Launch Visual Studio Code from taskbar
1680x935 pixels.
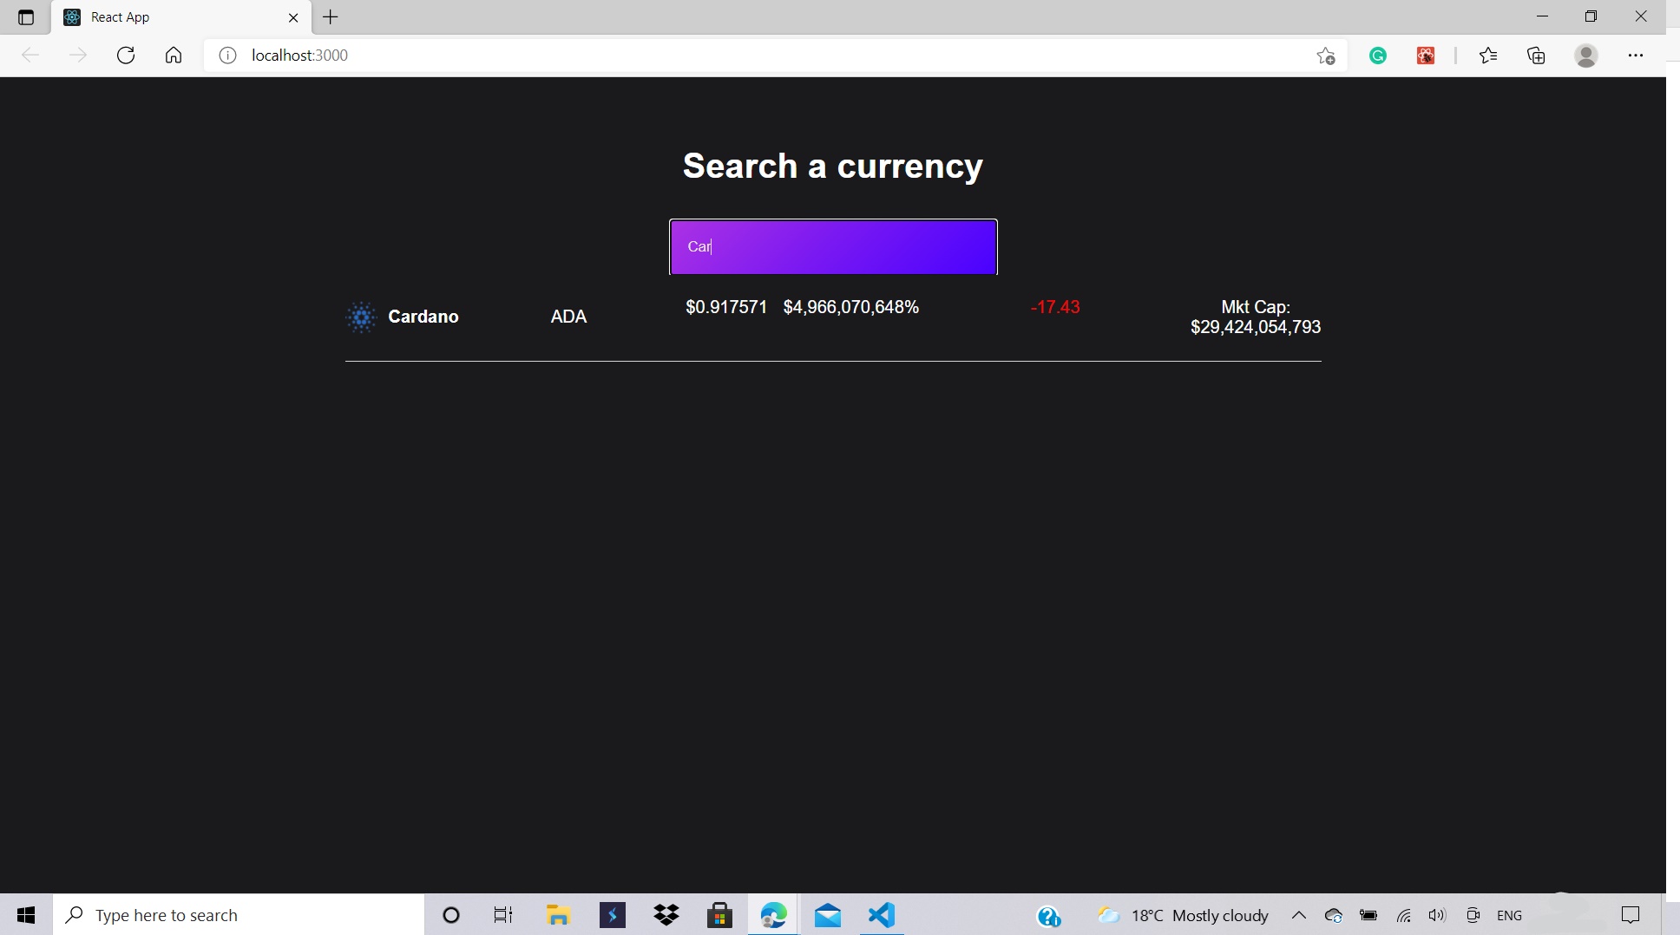880,915
